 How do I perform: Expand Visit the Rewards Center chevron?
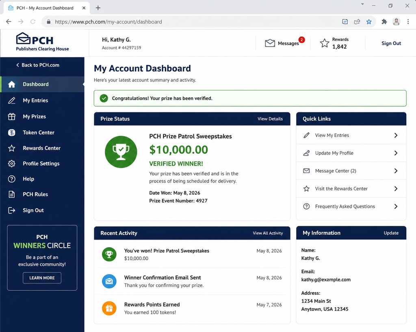coord(396,188)
